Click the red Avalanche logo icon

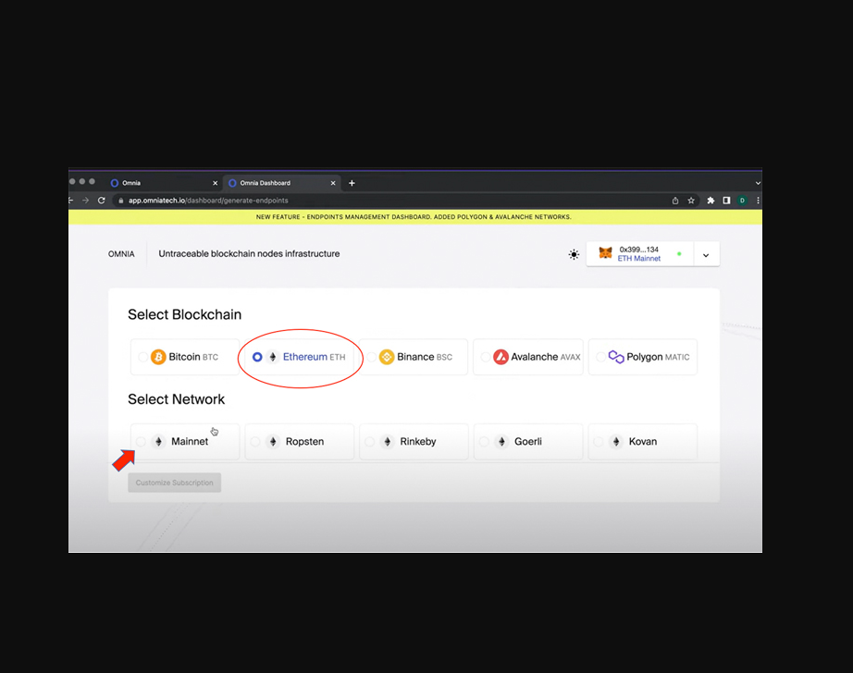click(x=501, y=357)
